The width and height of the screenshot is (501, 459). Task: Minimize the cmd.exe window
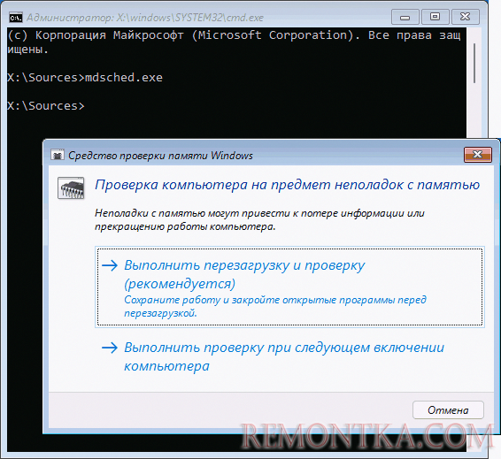[405, 17]
